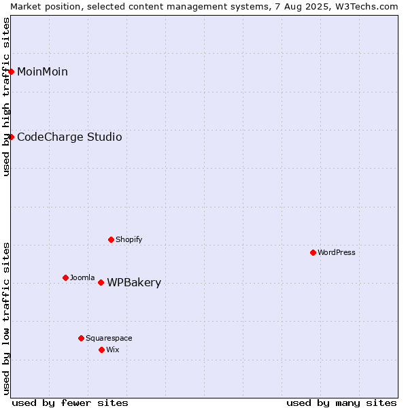Select the WordPress label

[x=336, y=253]
